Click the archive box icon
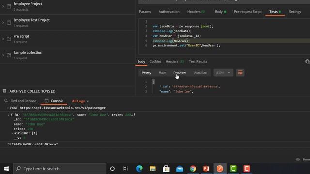Viewport: 310px width, 174px height. pos(4,91)
